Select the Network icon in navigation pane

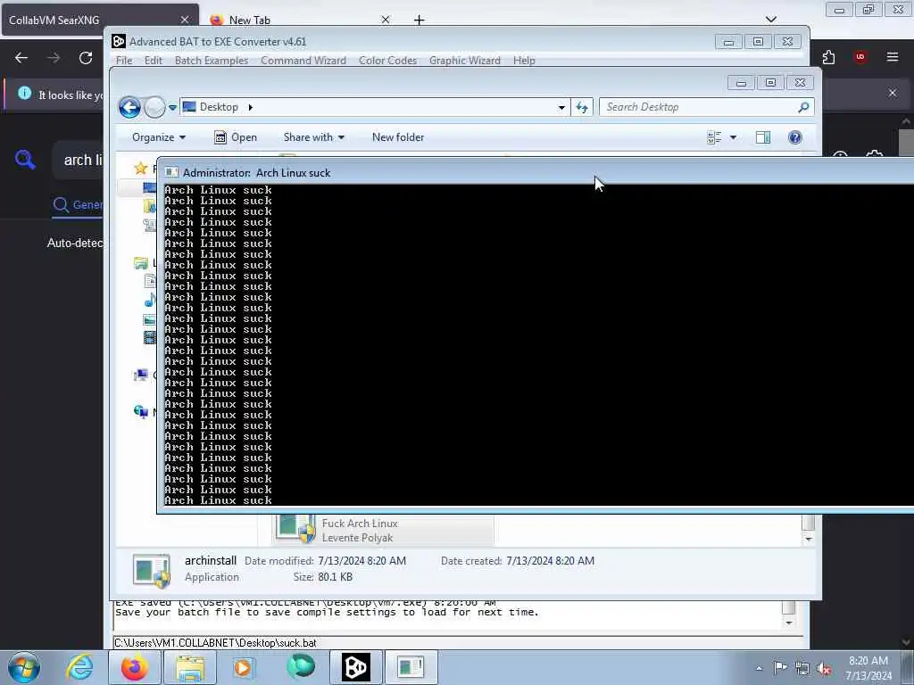pos(140,412)
